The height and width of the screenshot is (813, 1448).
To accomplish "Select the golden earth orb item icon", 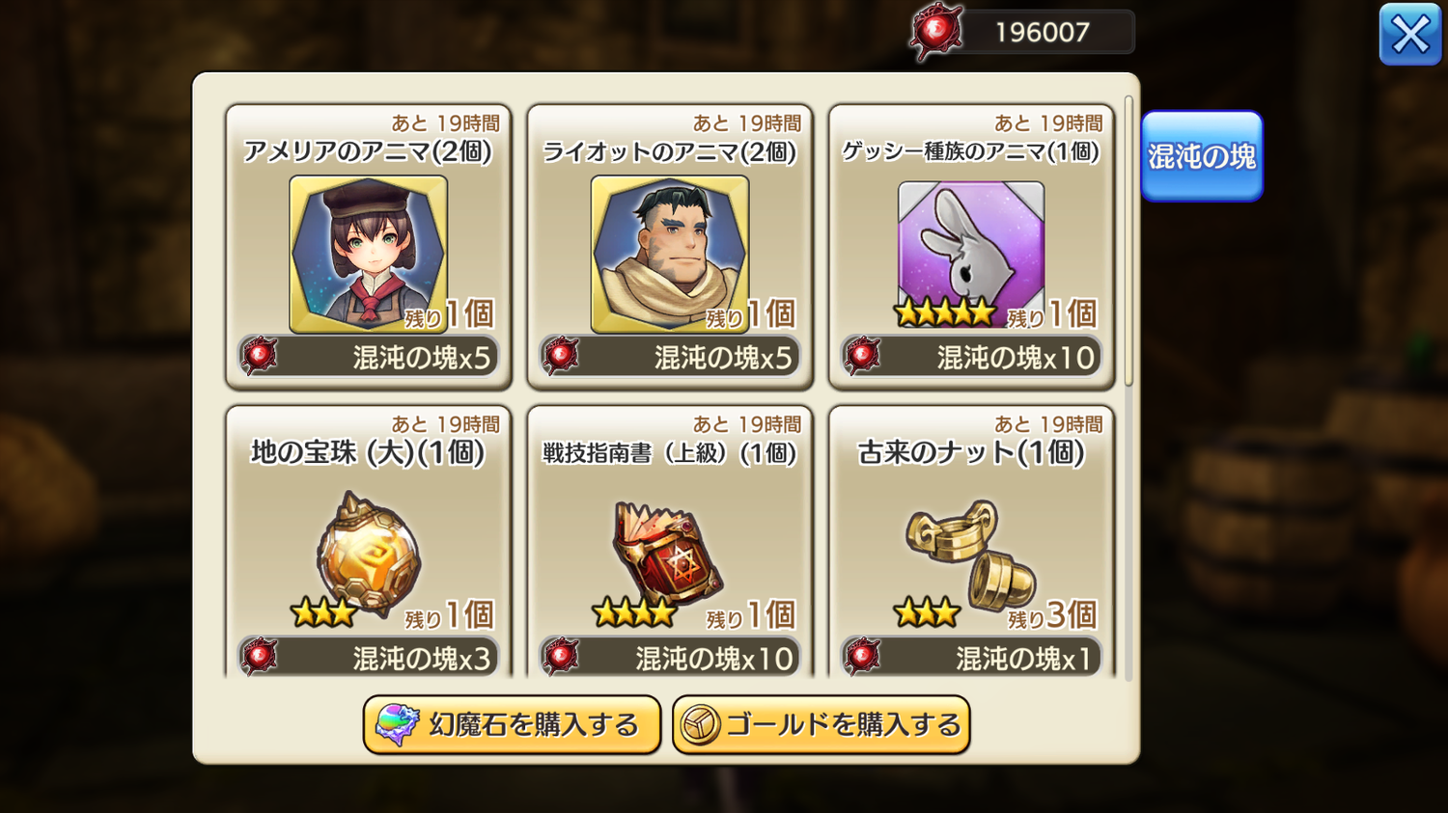I will [368, 555].
